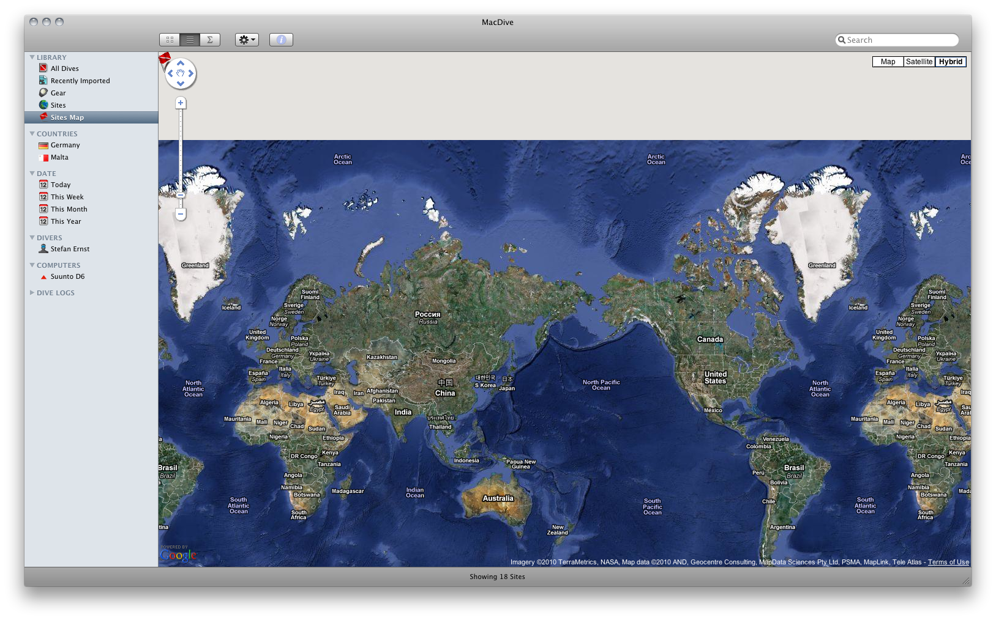Open the statistics sigma view
The image size is (996, 620).
[210, 40]
